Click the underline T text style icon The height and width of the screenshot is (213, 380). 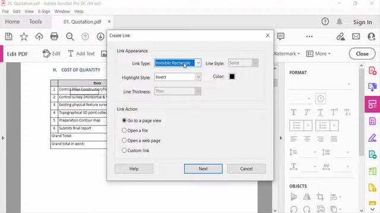(320, 112)
